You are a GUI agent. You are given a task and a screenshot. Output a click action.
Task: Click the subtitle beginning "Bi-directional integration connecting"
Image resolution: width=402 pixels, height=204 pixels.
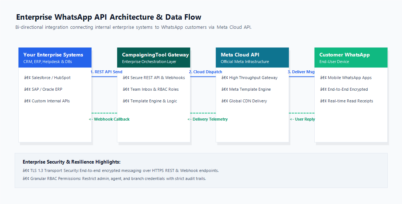click(133, 27)
